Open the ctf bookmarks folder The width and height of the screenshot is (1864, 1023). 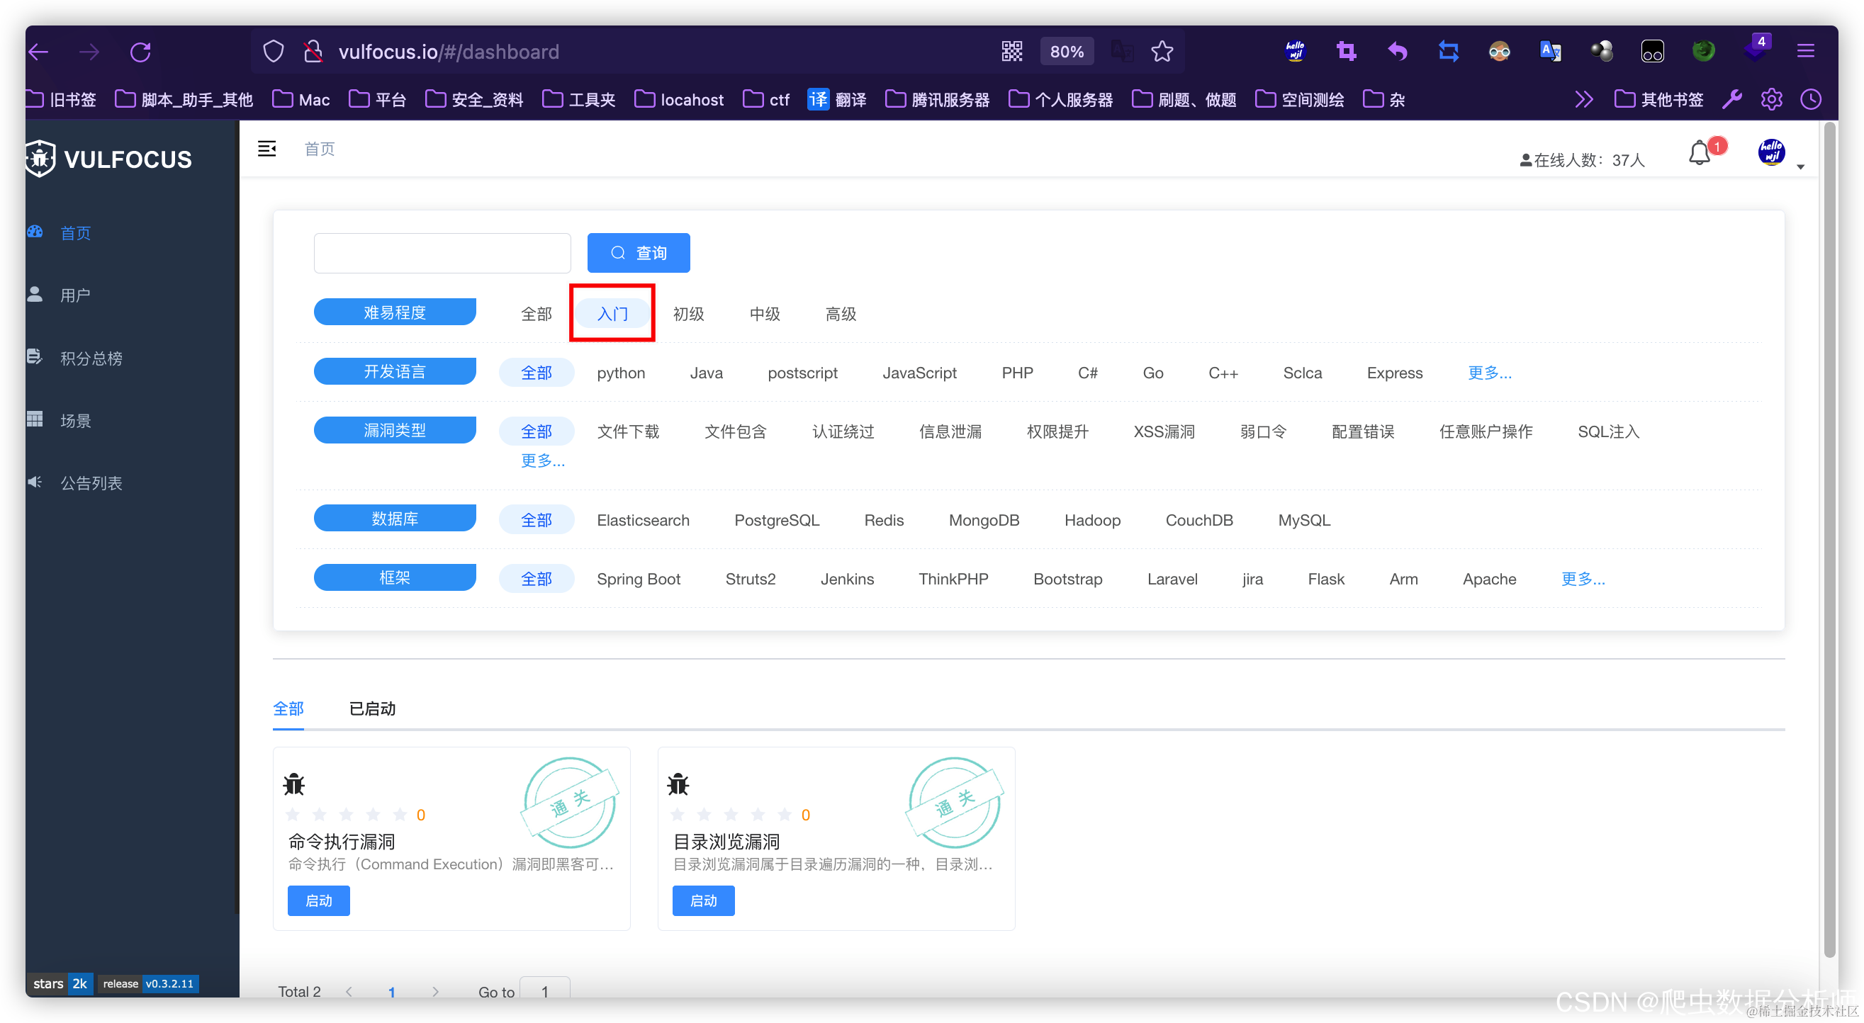(766, 99)
